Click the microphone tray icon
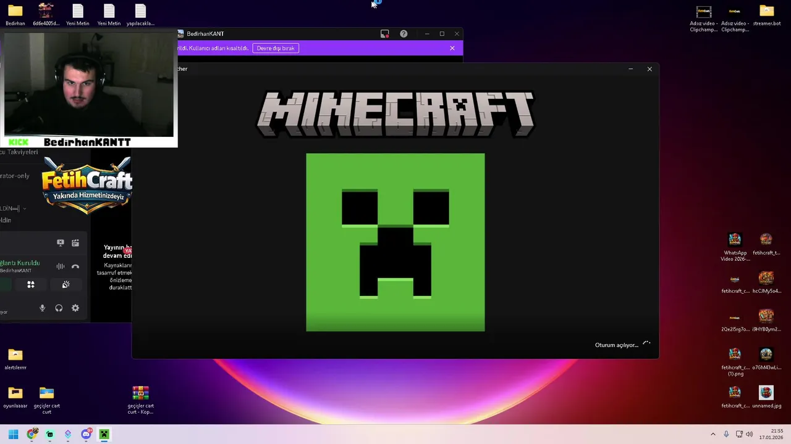Image resolution: width=791 pixels, height=444 pixels. [x=726, y=434]
